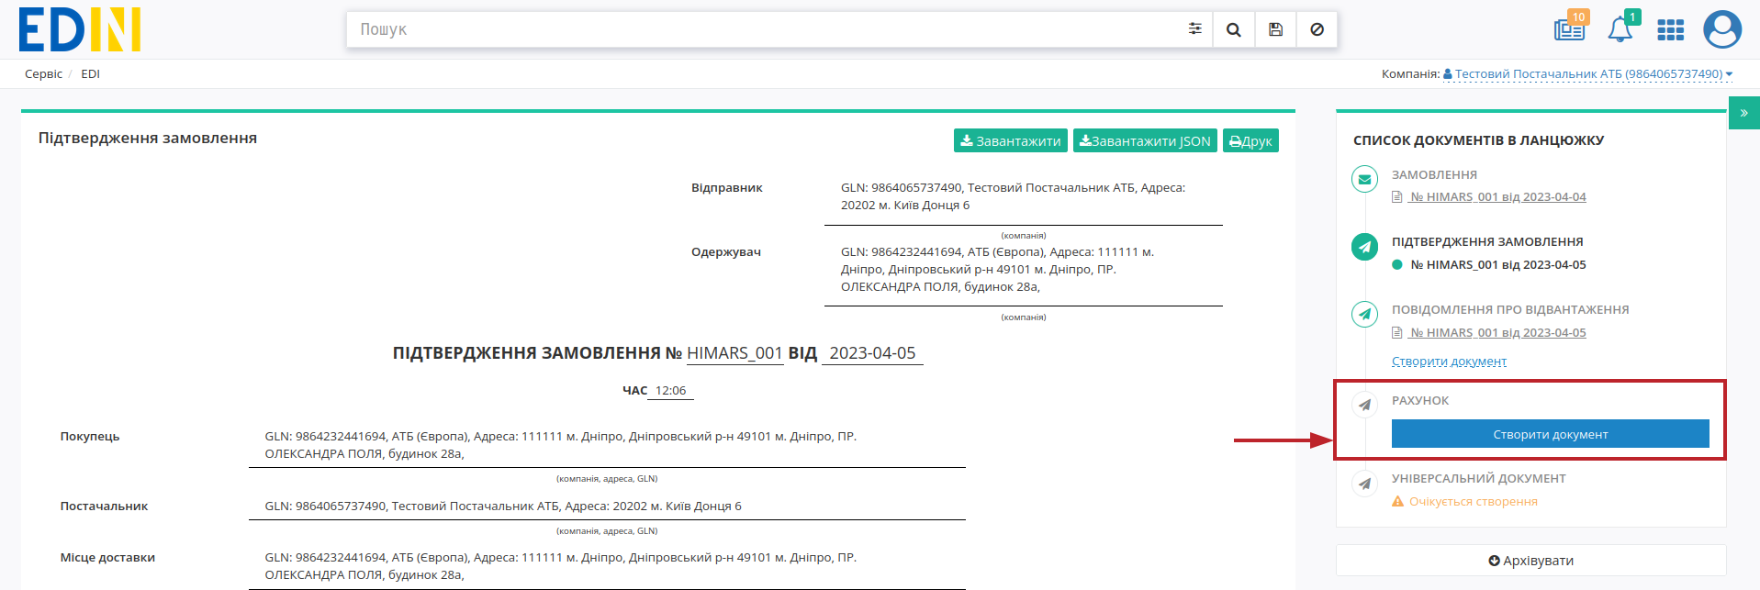Clear search with the ban icon
Image resolution: width=1760 pixels, height=590 pixels.
(x=1317, y=29)
